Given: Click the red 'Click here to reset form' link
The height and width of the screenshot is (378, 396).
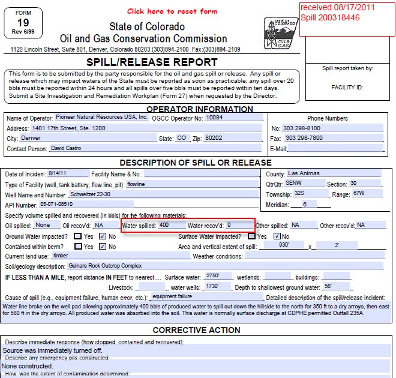Looking at the screenshot, I should [x=172, y=11].
